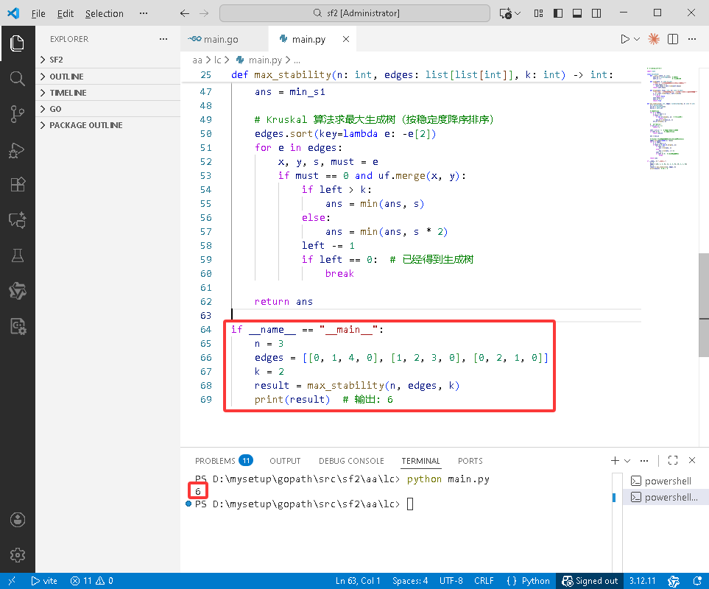Switch to the OUTPUT panel tab
Screen dimensions: 709x589
[285, 461]
